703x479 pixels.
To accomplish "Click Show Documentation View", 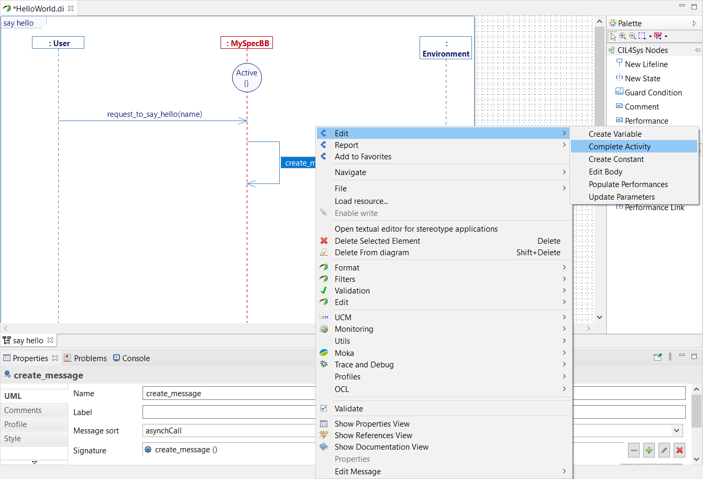I will pos(444,447).
